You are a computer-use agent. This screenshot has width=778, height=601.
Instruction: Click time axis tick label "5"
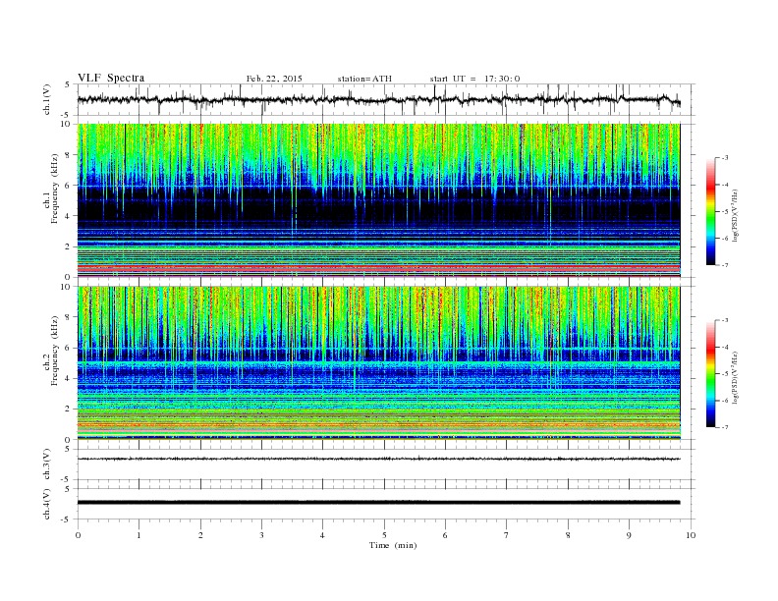tap(384, 535)
